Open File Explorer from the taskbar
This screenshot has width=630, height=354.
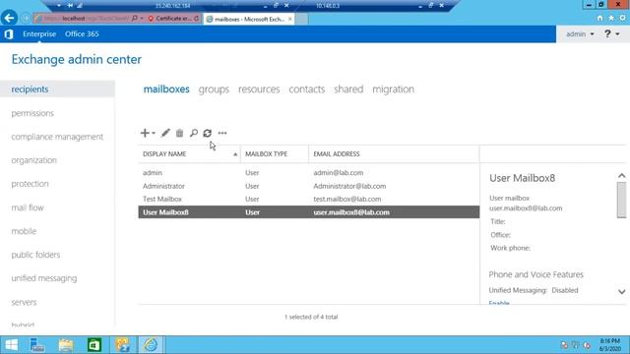[66, 345]
